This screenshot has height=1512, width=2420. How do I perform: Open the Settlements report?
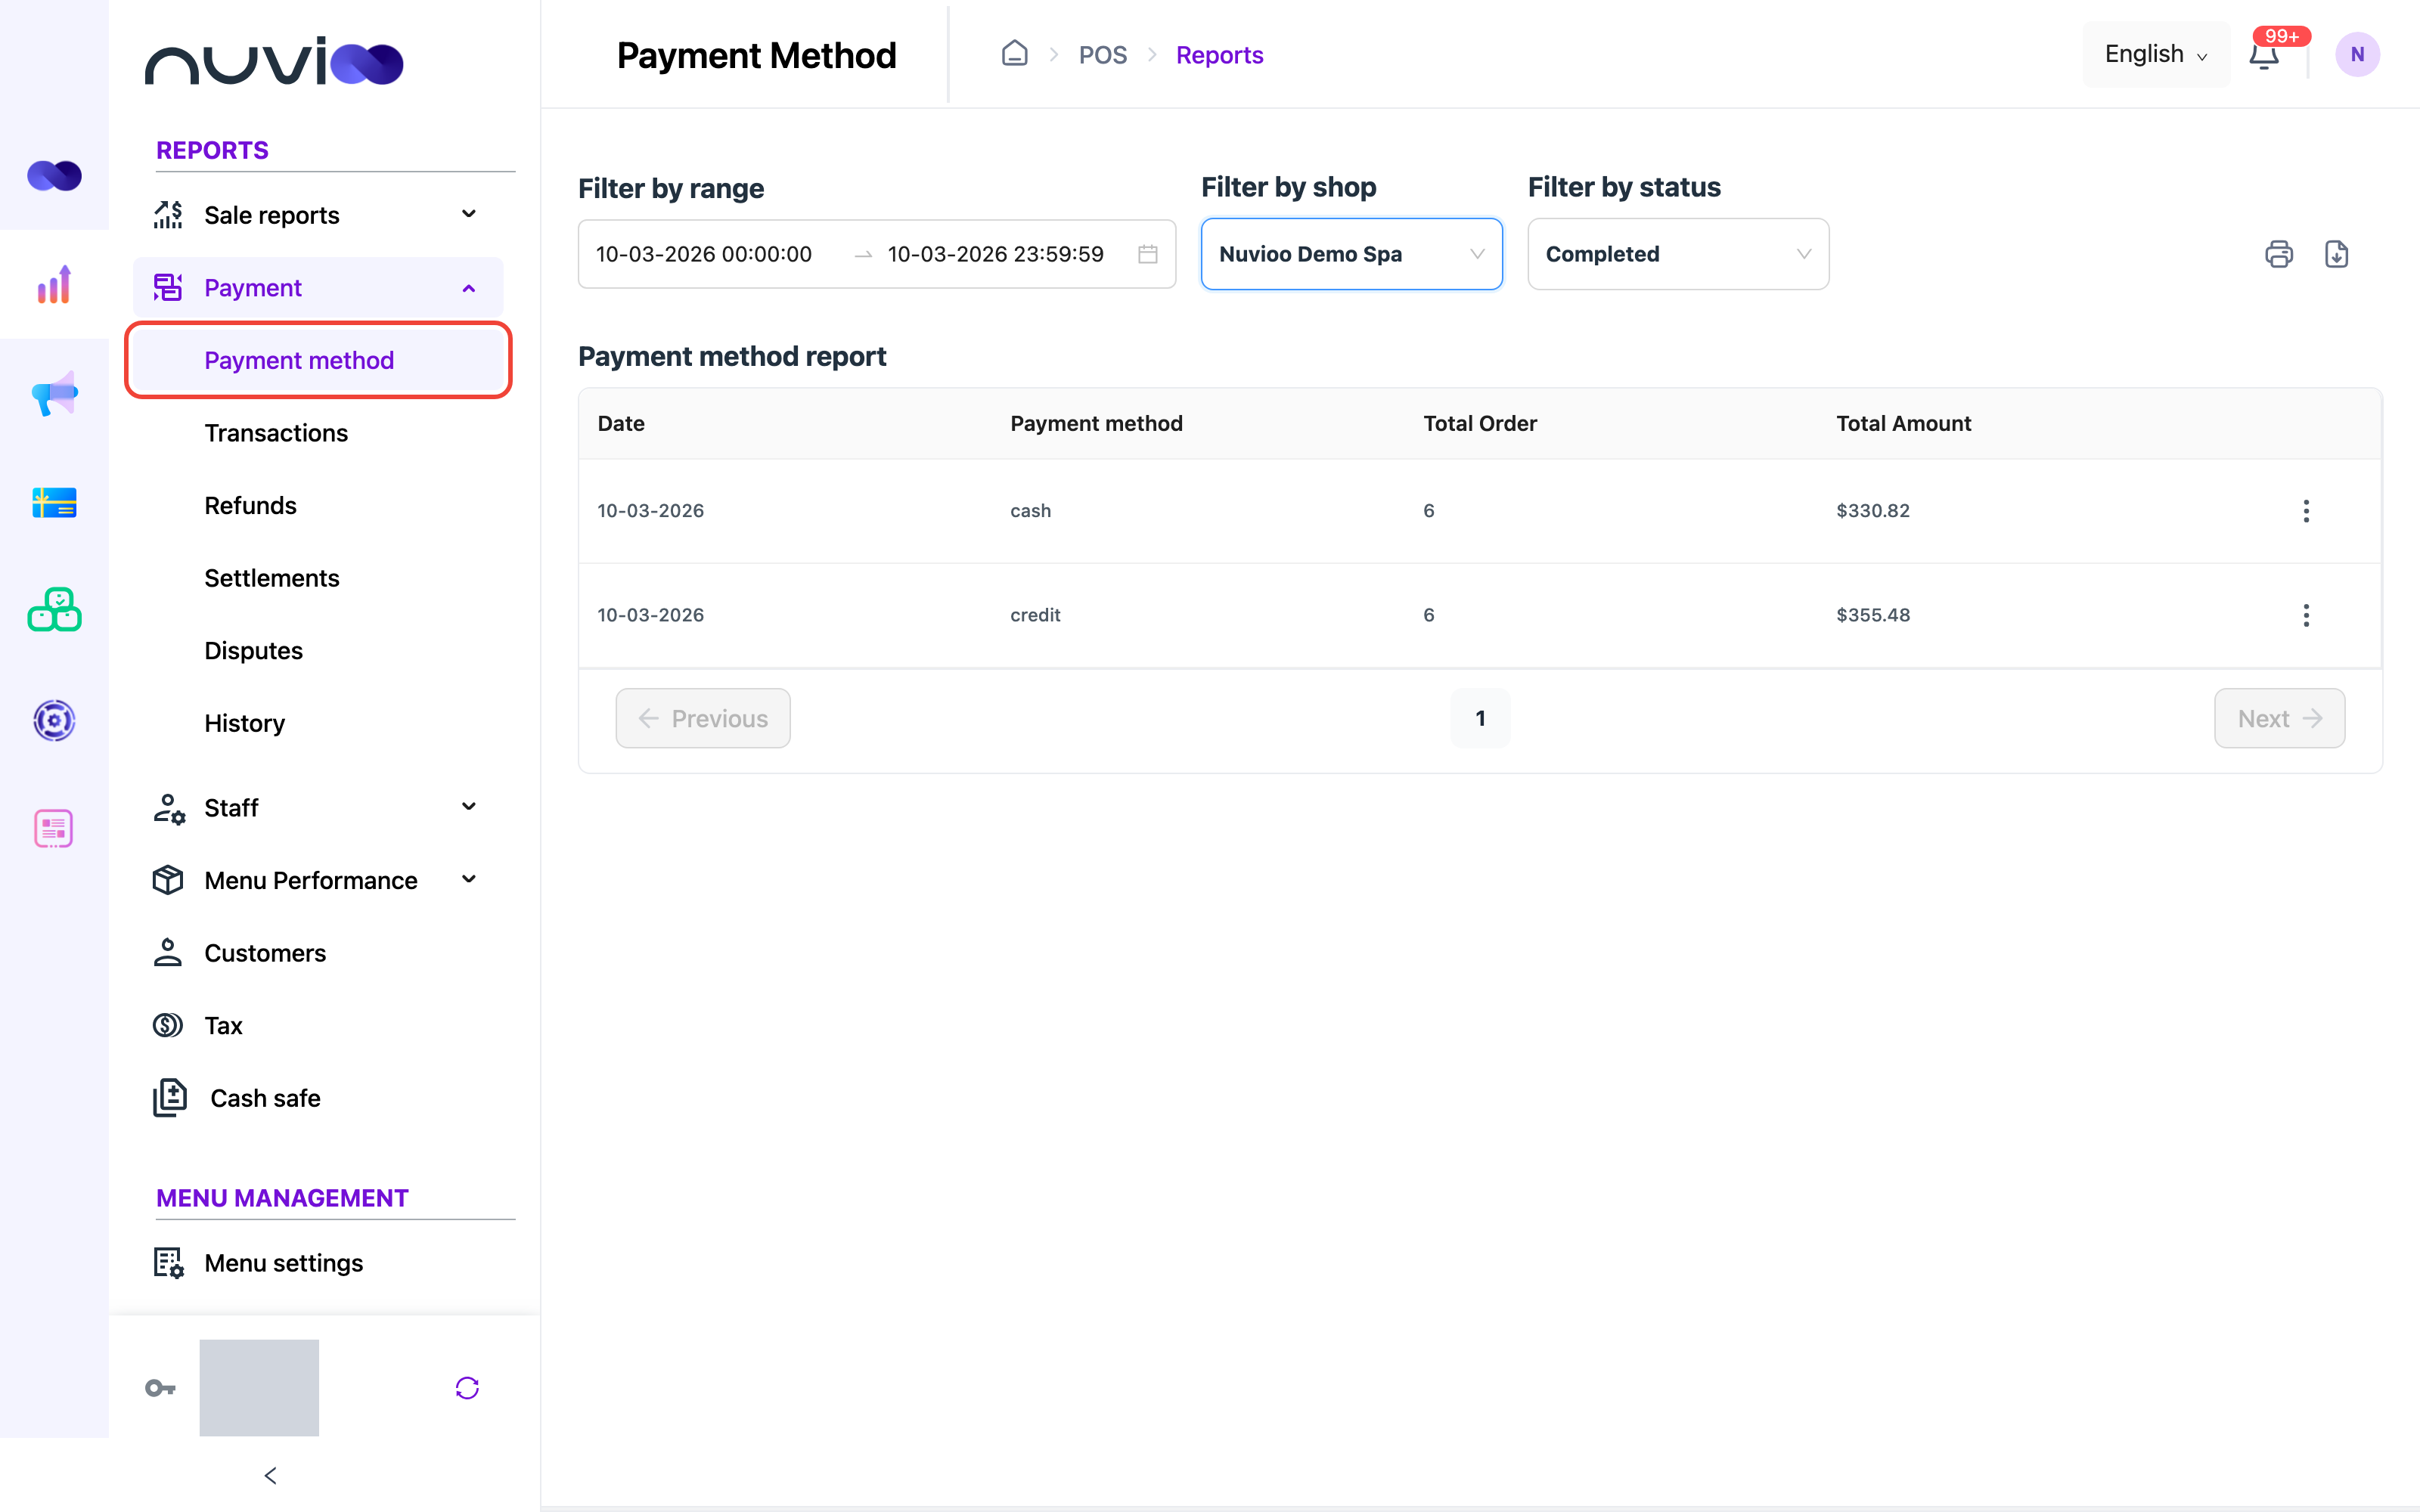click(x=271, y=578)
